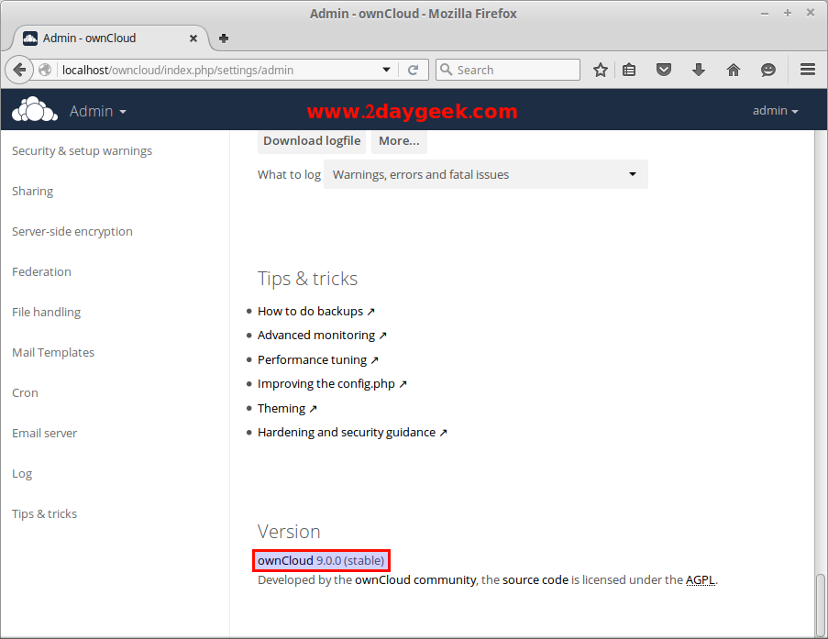The height and width of the screenshot is (639, 828).
Task: Click the address bar URL field
Action: (x=218, y=70)
